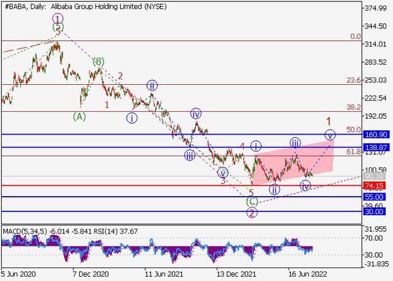Click the 50.0 Fibonacci level label
Viewport: 393px width, 281px height.
354,130
